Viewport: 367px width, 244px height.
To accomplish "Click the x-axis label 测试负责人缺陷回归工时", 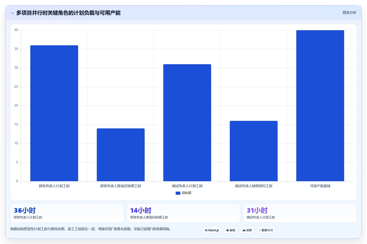I will (x=254, y=186).
